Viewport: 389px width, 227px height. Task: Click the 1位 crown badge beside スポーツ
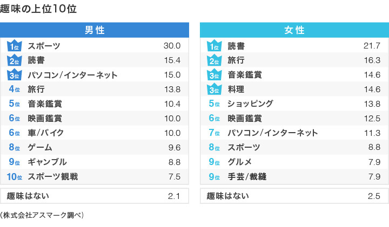pyautogui.click(x=14, y=46)
